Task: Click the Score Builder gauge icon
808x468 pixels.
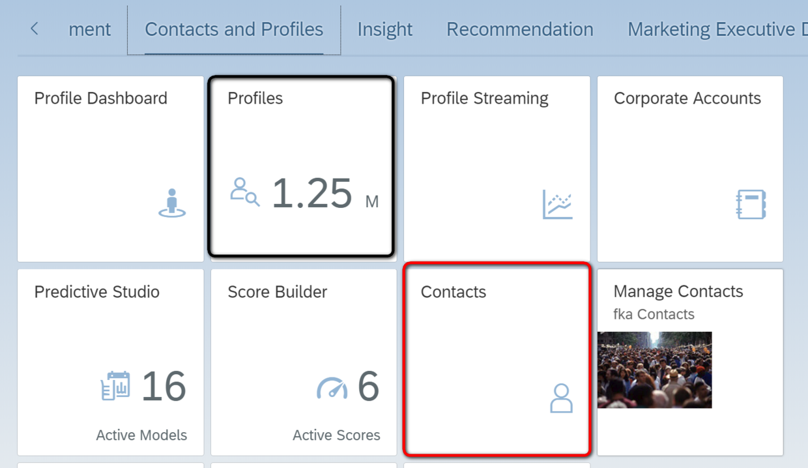Action: tap(332, 387)
